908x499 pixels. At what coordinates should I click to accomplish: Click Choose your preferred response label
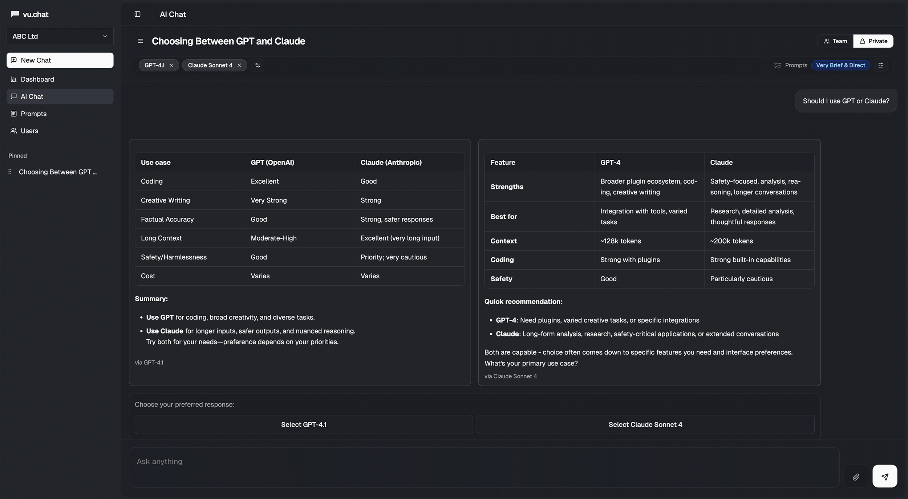point(185,404)
